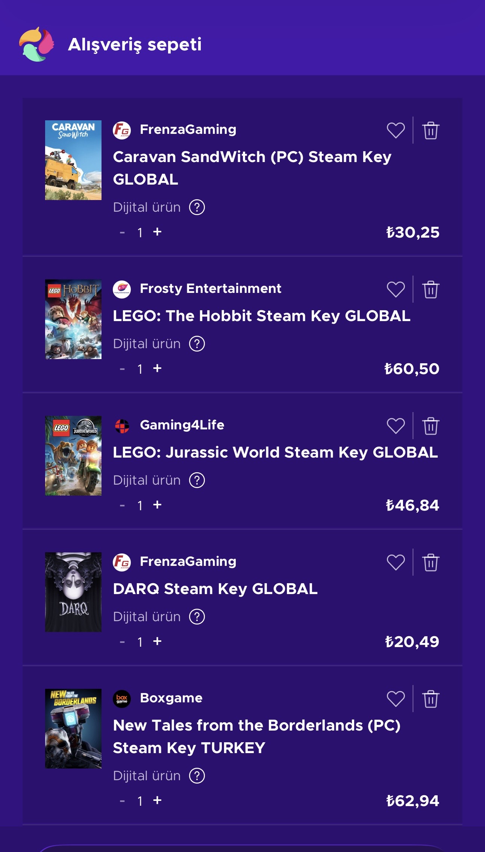Wishlist the DARQ Steam Key
The image size is (485, 852).
click(396, 562)
